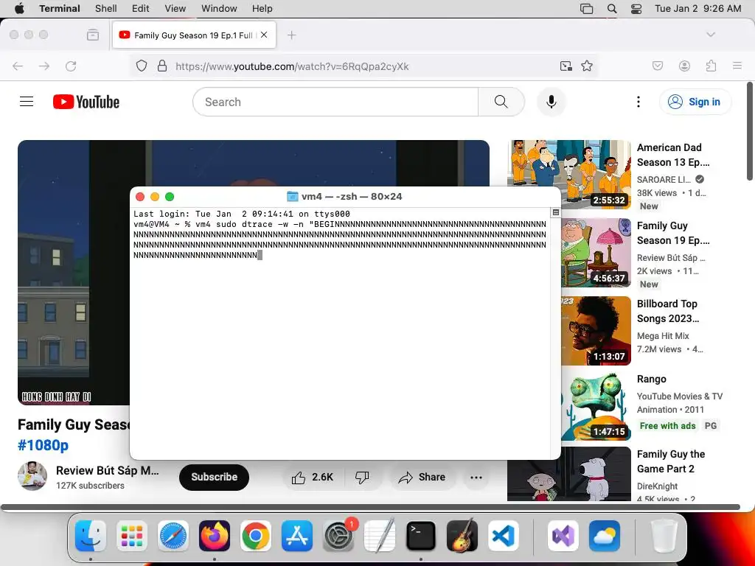Open Family Guy the Game Part 2 title
The width and height of the screenshot is (755, 566).
point(671,461)
